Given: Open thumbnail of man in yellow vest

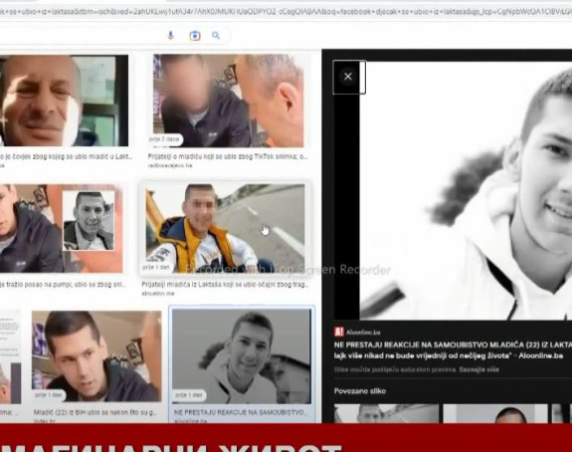Looking at the screenshot, I should tap(225, 228).
